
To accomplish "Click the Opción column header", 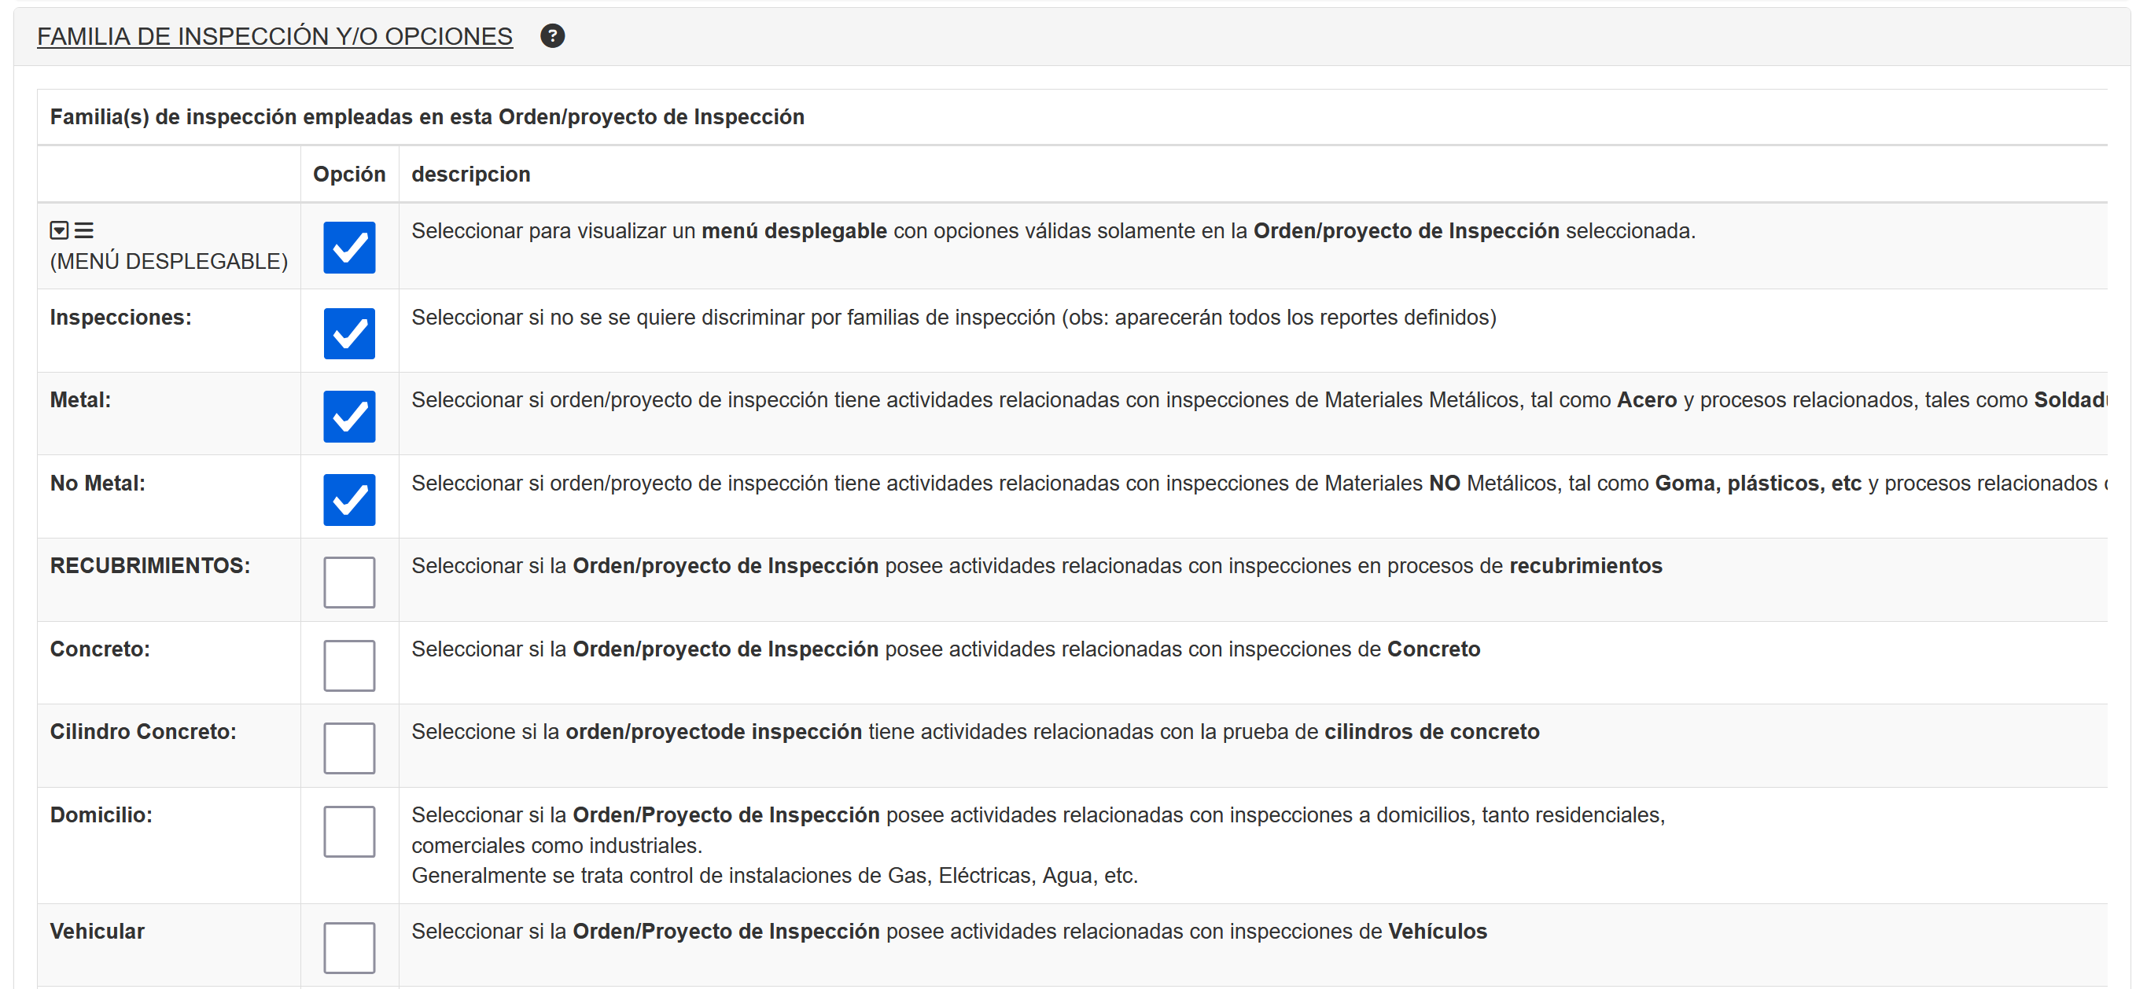I will (349, 174).
